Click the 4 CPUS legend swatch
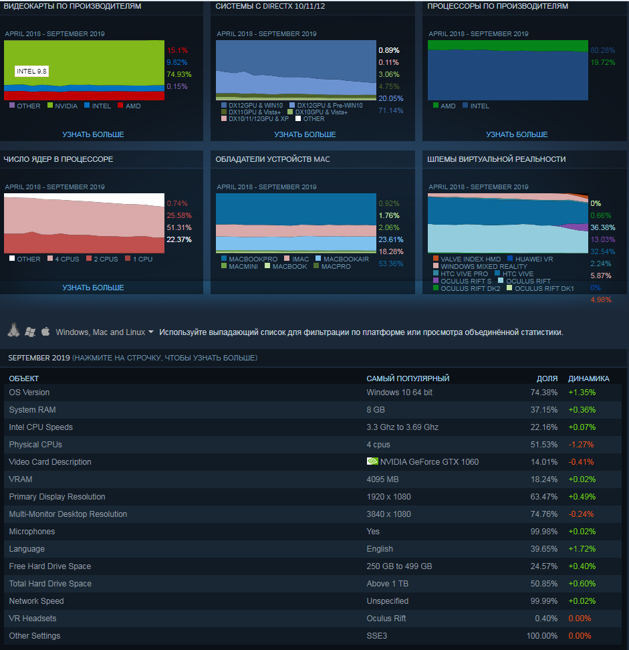 point(50,258)
